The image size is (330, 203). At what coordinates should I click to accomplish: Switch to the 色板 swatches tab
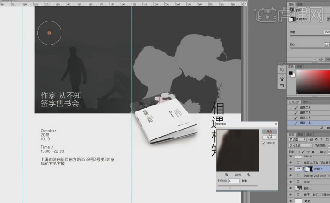click(300, 66)
